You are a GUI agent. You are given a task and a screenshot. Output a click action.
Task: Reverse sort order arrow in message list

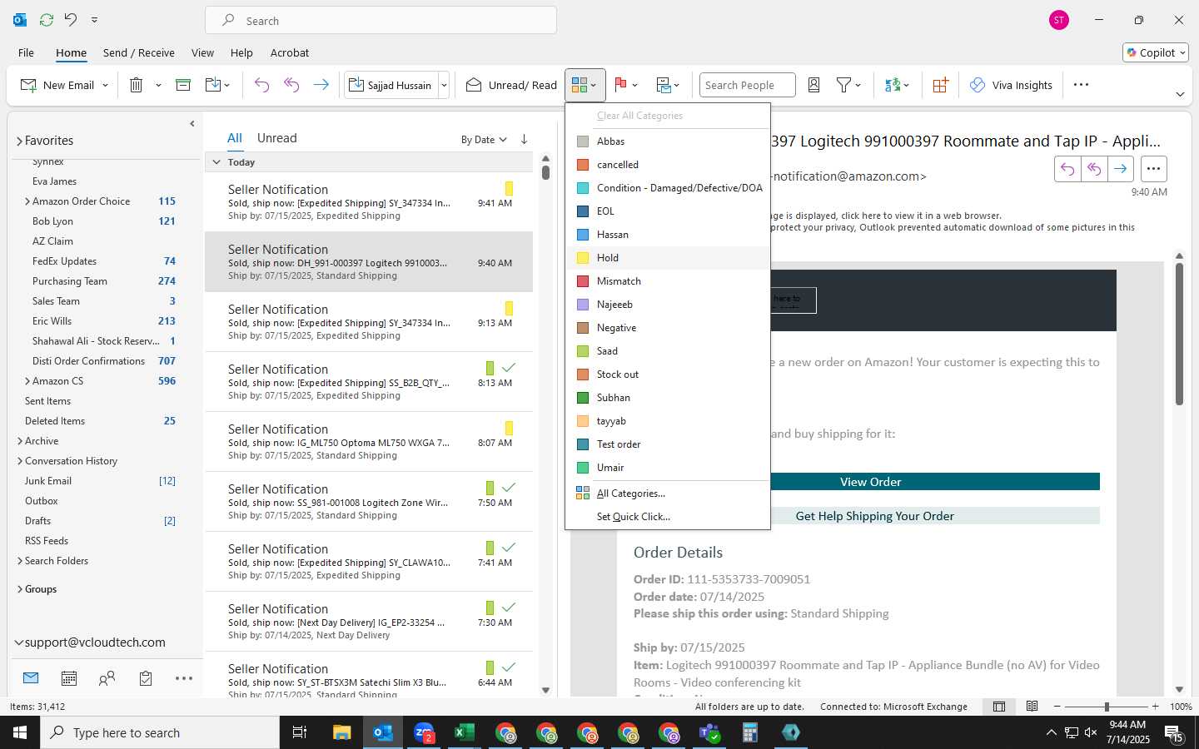point(524,139)
